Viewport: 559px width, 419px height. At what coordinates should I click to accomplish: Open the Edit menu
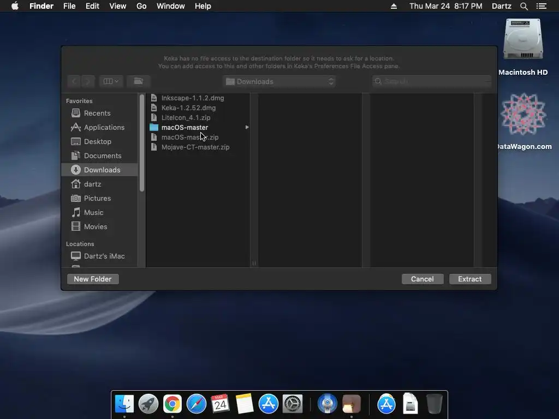coord(92,6)
